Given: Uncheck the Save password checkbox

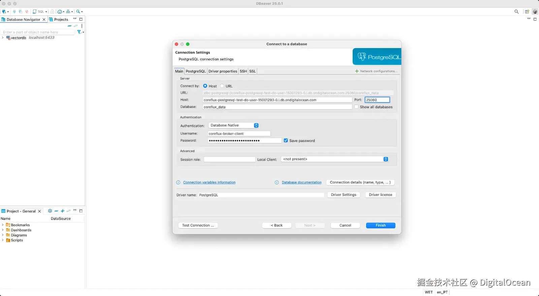Looking at the screenshot, I should coord(286,141).
